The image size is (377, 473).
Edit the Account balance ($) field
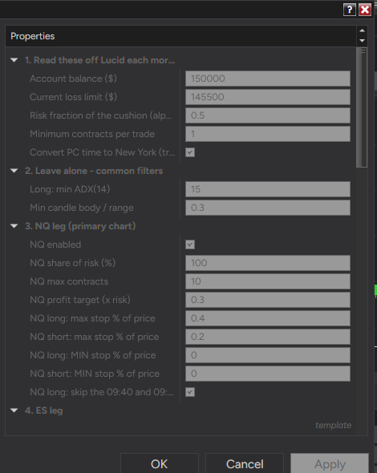(268, 79)
